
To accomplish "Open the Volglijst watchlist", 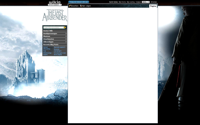I will tap(138, 2).
